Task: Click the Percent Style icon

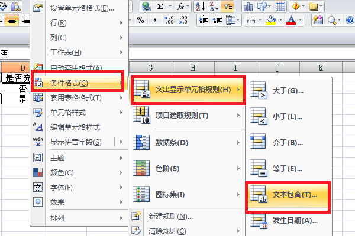Action: tap(141, 20)
